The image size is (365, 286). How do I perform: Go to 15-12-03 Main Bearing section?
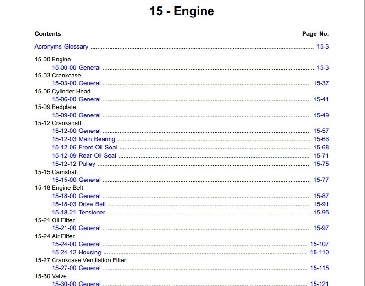click(x=83, y=139)
